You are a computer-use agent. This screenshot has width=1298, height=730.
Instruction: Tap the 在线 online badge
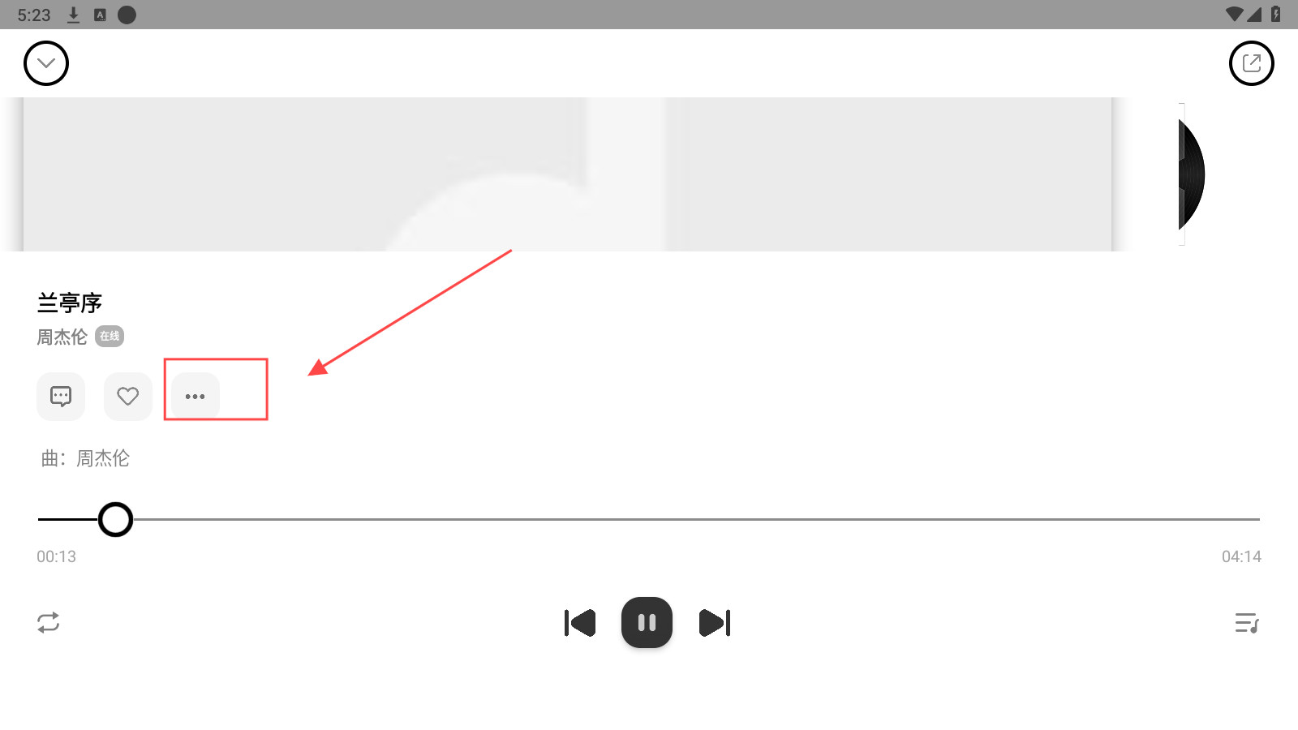pyautogui.click(x=110, y=337)
